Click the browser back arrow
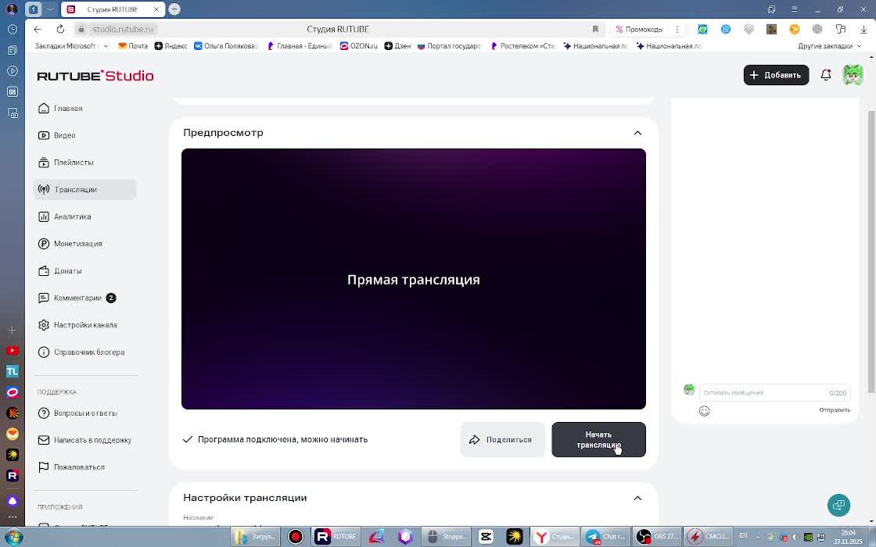 point(38,29)
